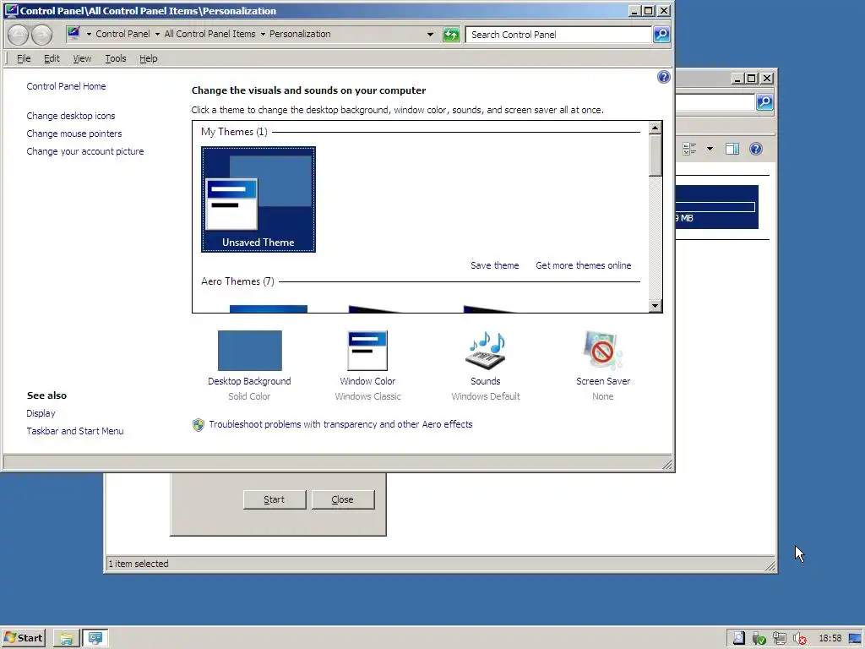
Task: Open Help via blue question mark icon
Action: (664, 77)
